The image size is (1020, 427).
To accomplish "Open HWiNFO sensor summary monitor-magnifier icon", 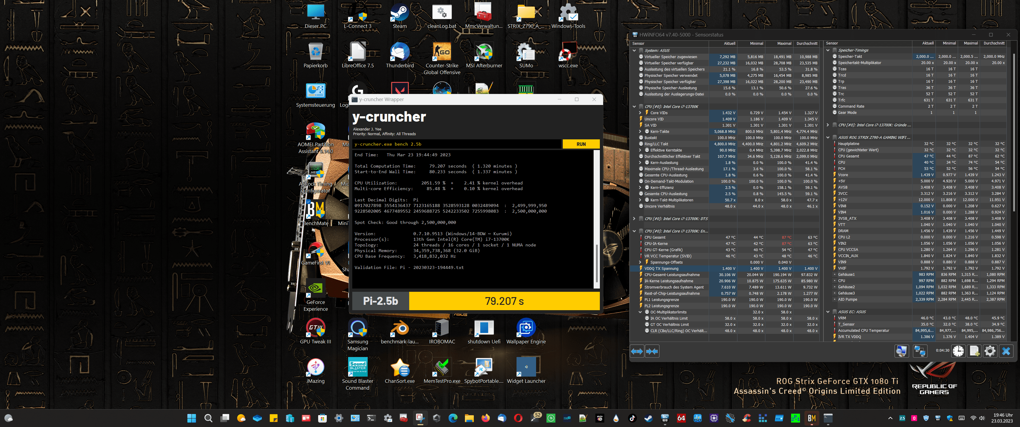I will (x=902, y=351).
